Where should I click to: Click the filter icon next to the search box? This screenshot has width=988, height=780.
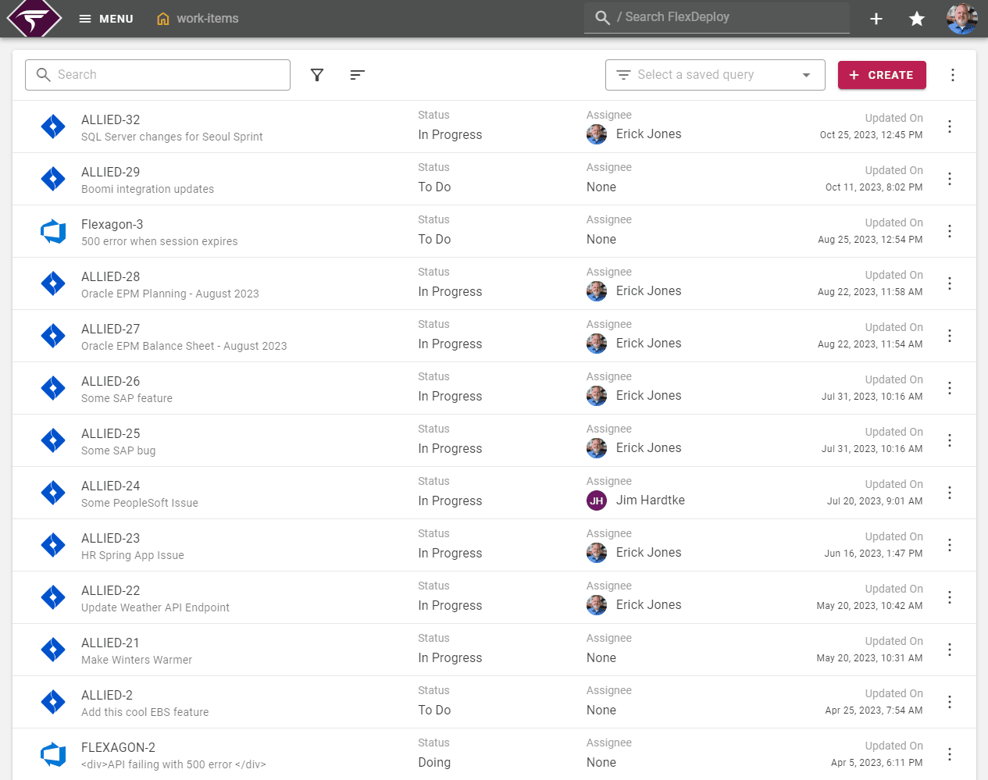point(317,75)
